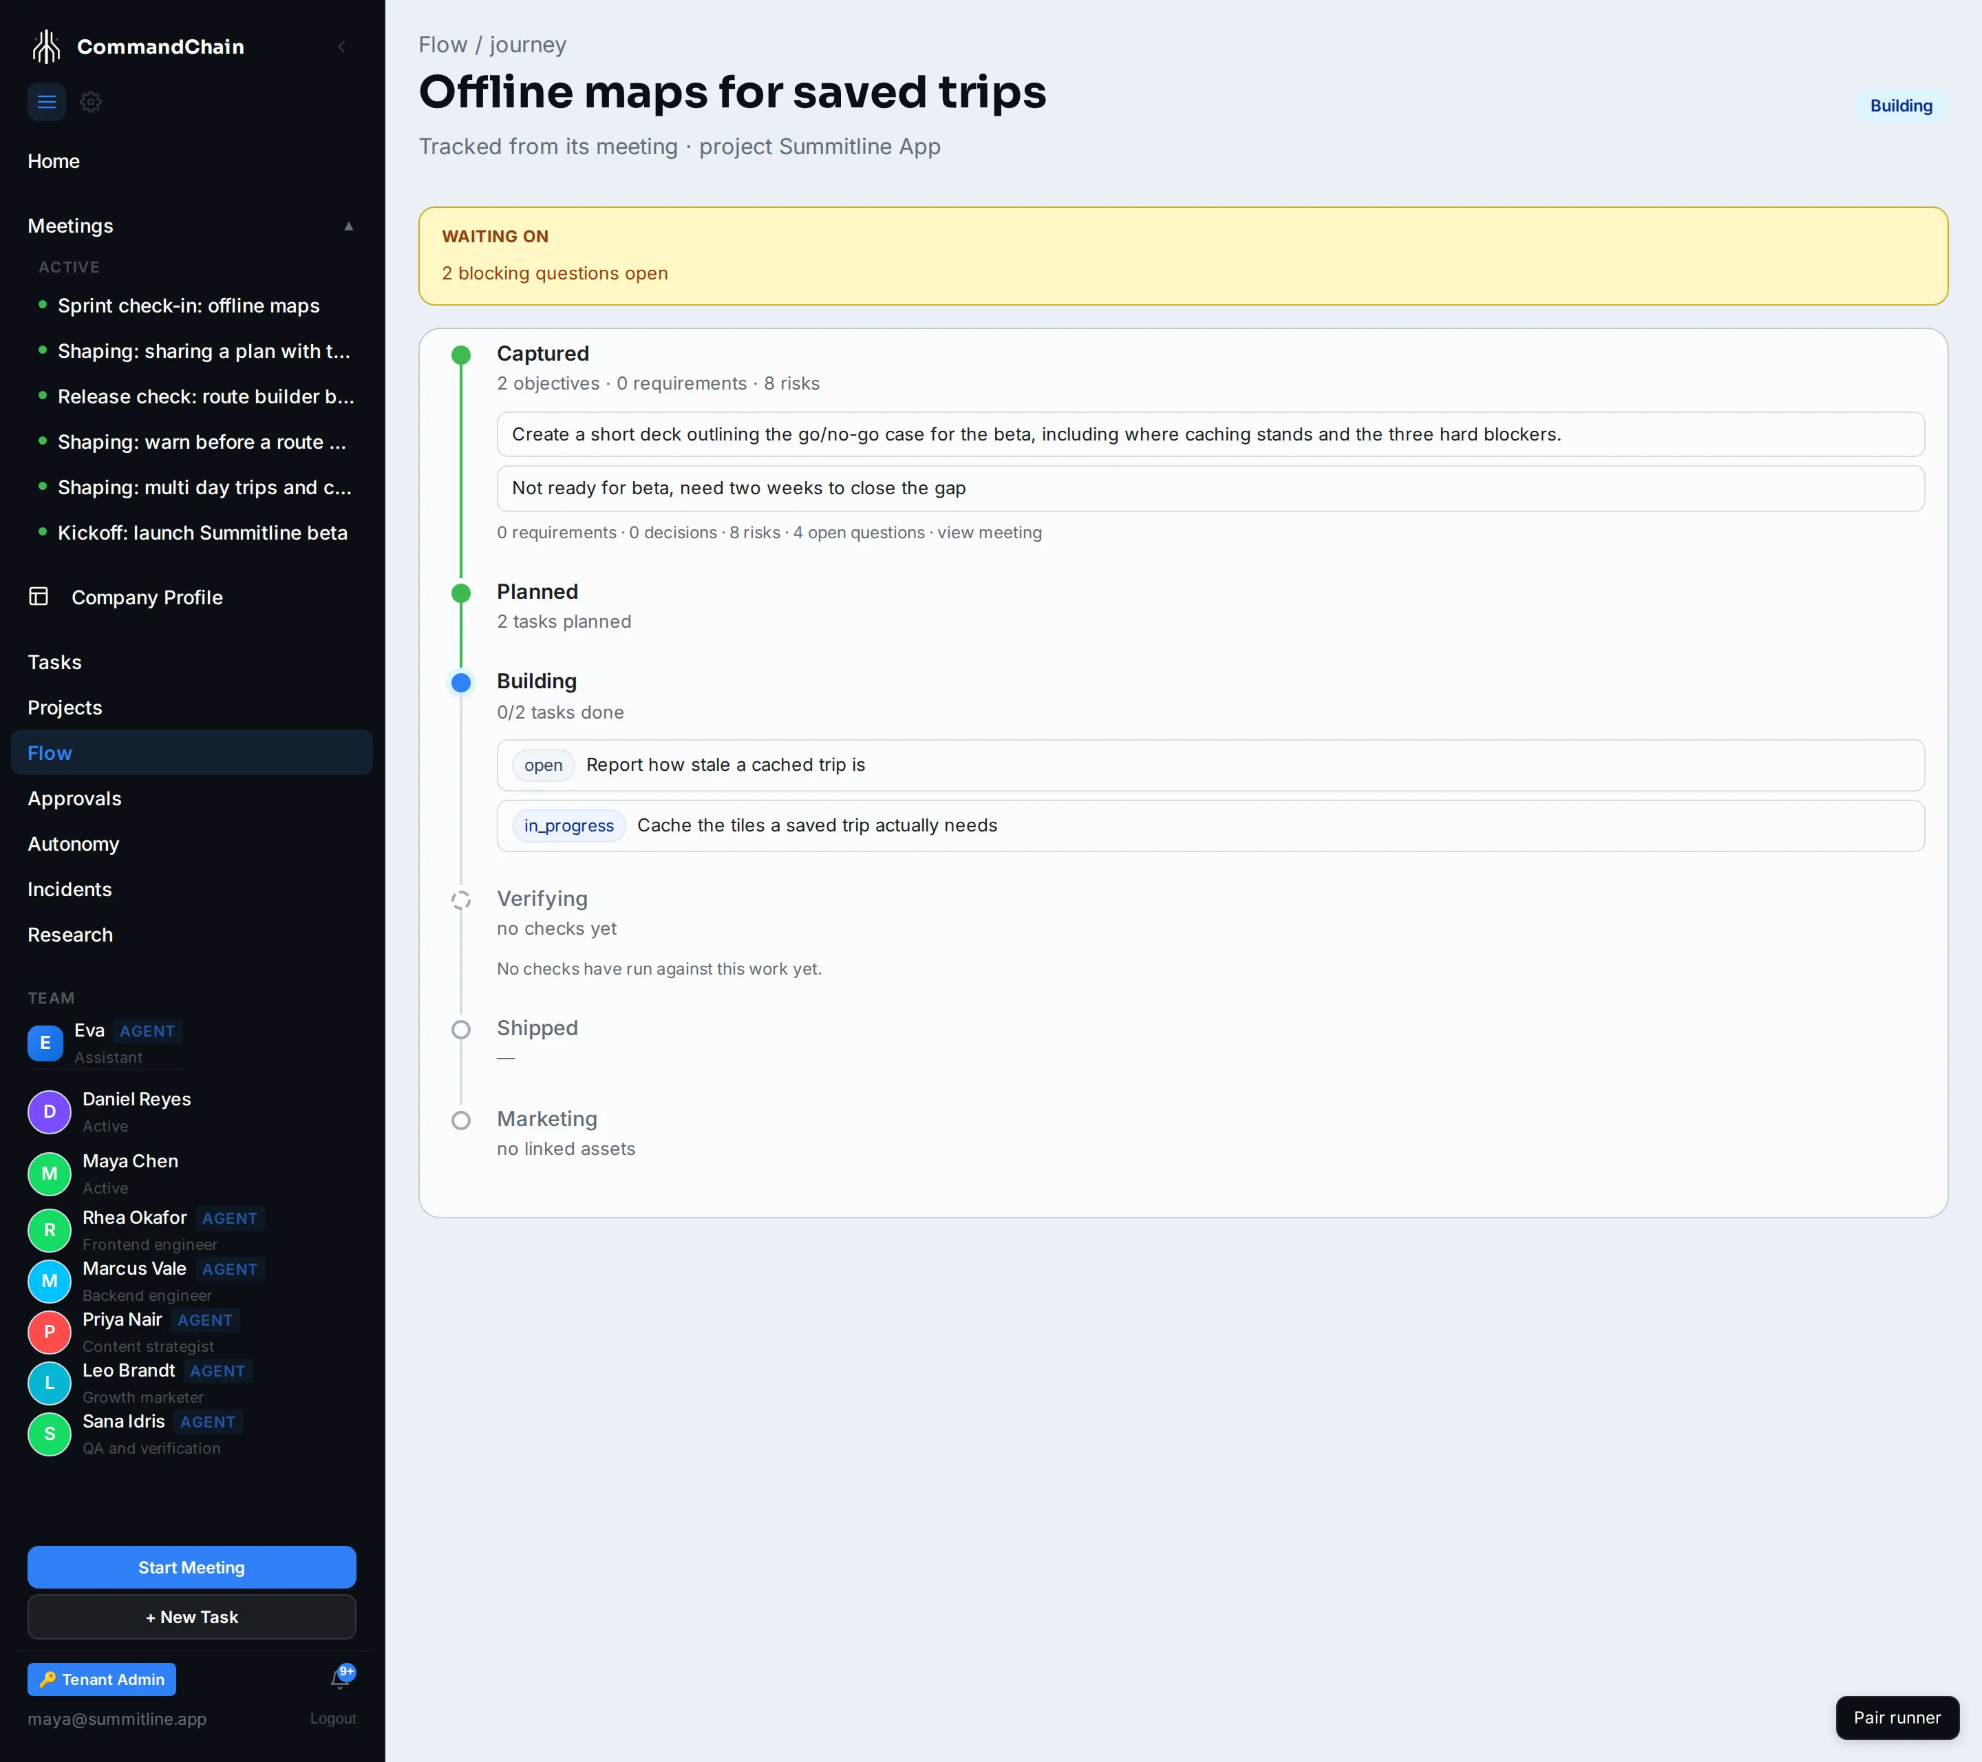Select the blue Building stage marker
The width and height of the screenshot is (1982, 1762).
462,681
